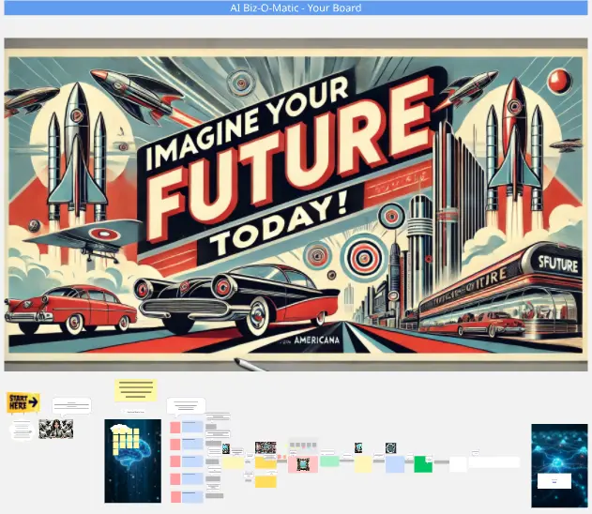Click the pale green box in the flow

tap(329, 461)
